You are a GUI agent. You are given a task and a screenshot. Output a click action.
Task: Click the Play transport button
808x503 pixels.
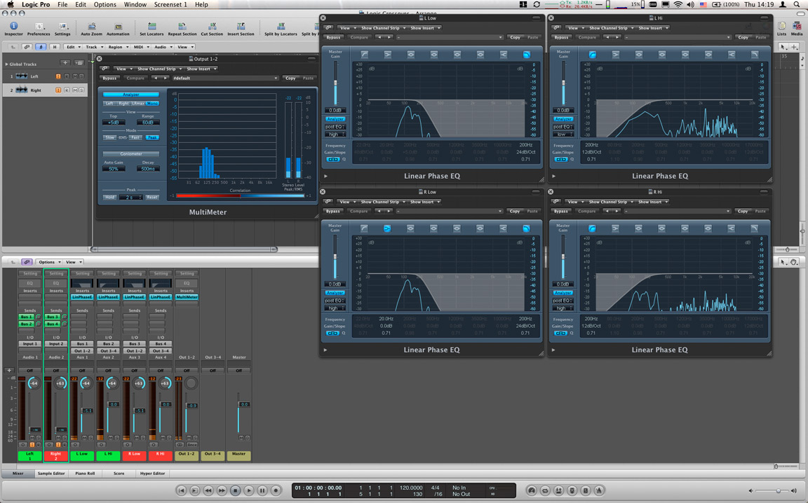(x=248, y=490)
